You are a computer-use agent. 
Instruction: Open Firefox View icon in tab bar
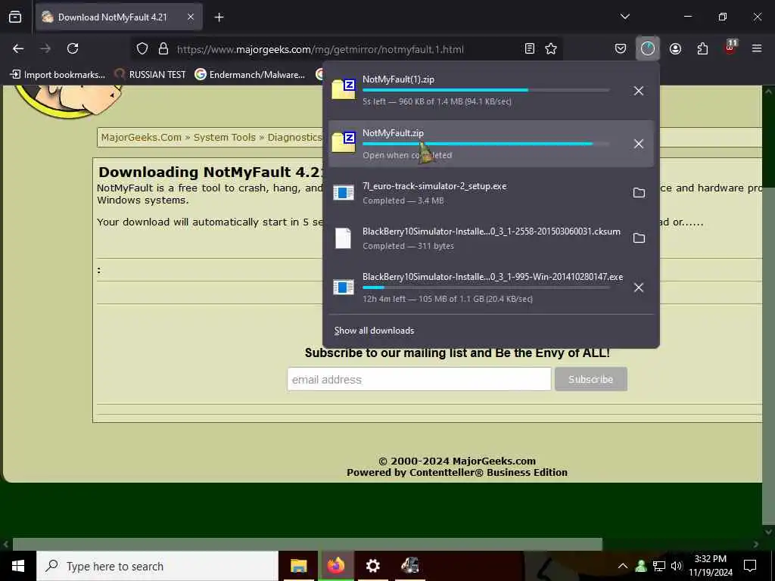pos(15,17)
